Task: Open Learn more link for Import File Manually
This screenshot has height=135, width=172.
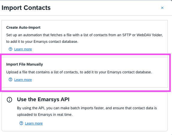Action: pyautogui.click(x=23, y=80)
